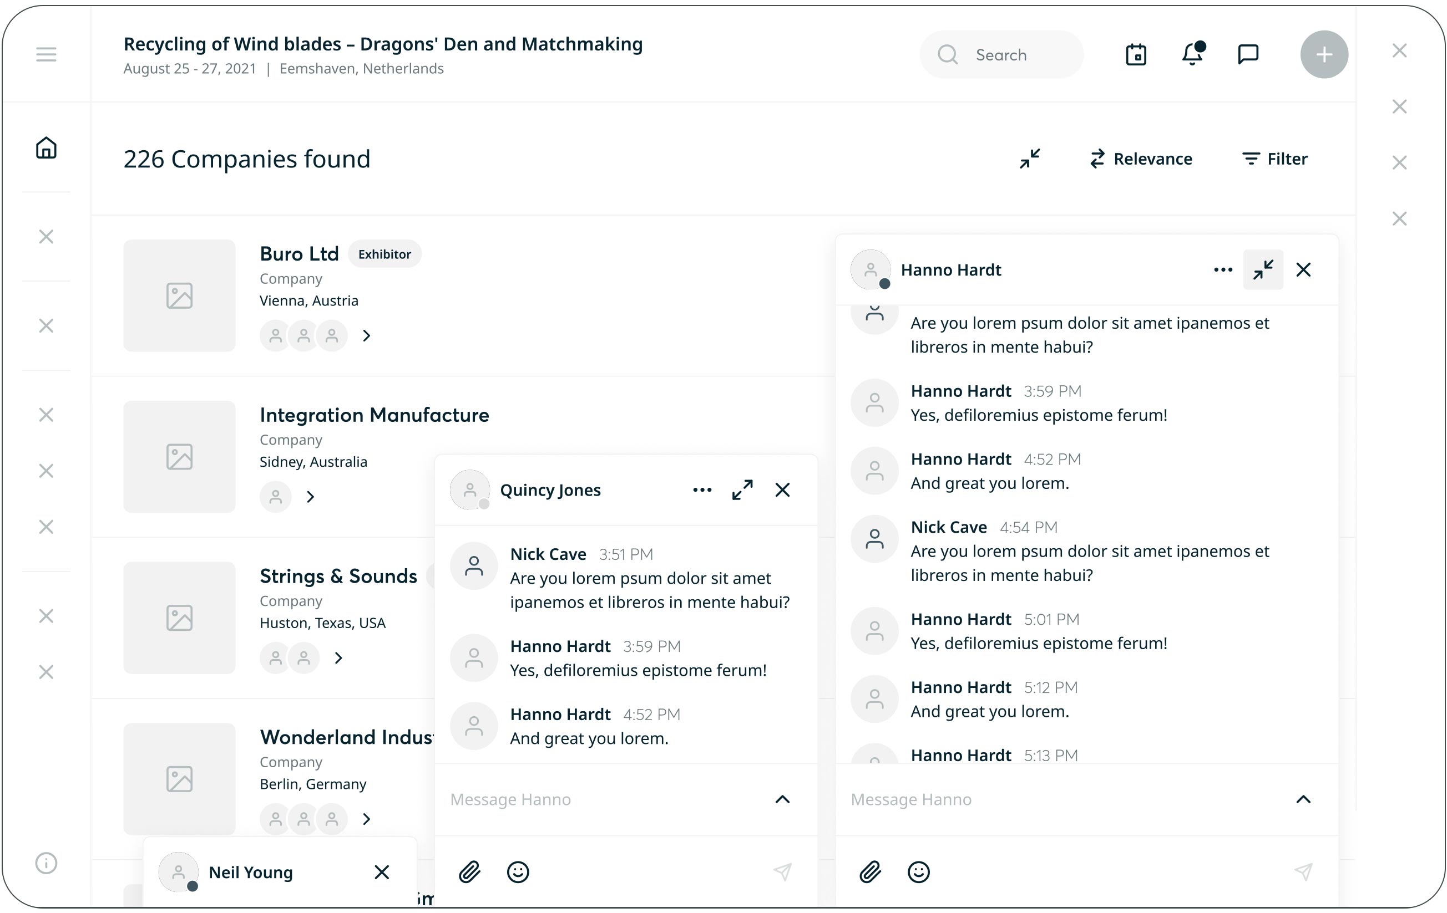The height and width of the screenshot is (913, 1447).
Task: Click the Search field
Action: (x=1001, y=55)
